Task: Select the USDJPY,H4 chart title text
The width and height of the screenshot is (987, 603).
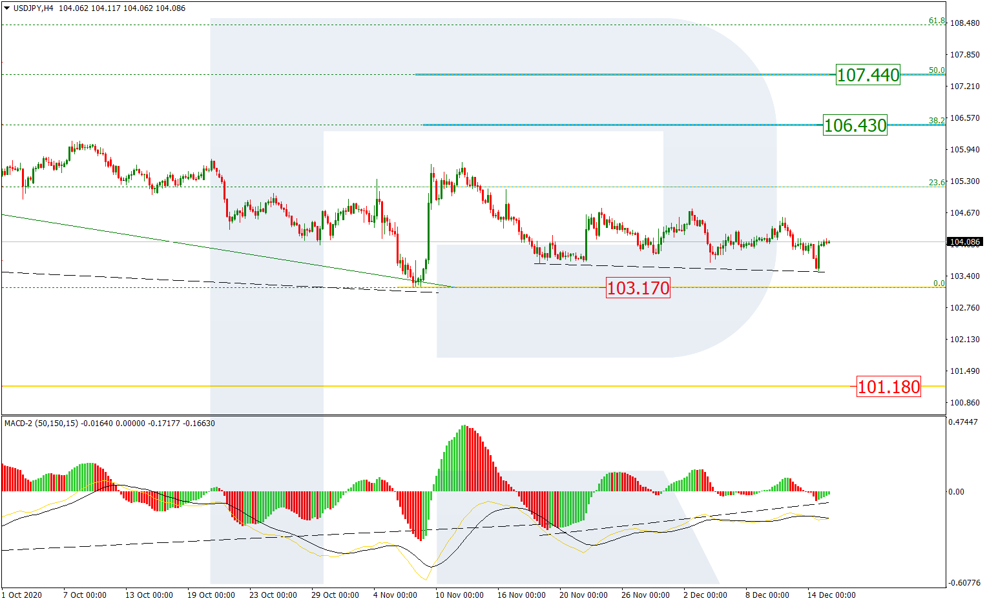Action: click(34, 8)
